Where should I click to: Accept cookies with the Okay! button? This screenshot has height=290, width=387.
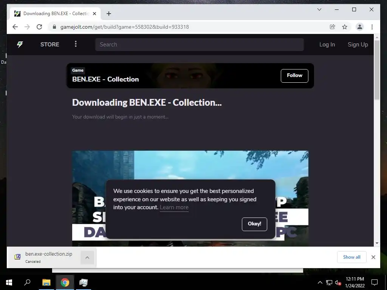click(x=254, y=224)
